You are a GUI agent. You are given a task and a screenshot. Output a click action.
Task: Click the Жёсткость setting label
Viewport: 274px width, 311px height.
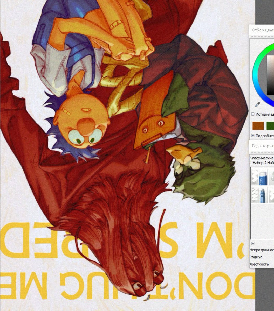[259, 264]
